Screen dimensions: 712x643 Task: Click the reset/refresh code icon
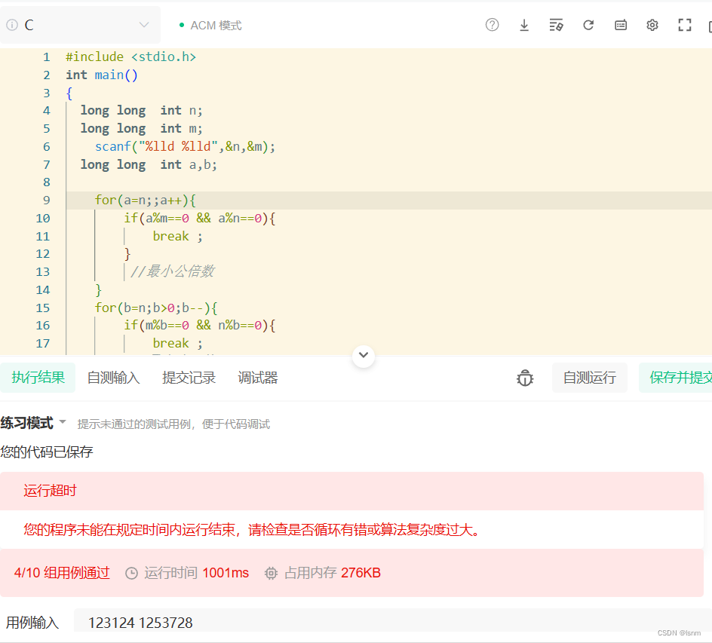click(x=588, y=24)
